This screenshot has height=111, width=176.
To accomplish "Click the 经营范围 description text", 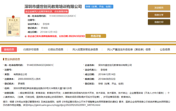I will coord(86,95).
